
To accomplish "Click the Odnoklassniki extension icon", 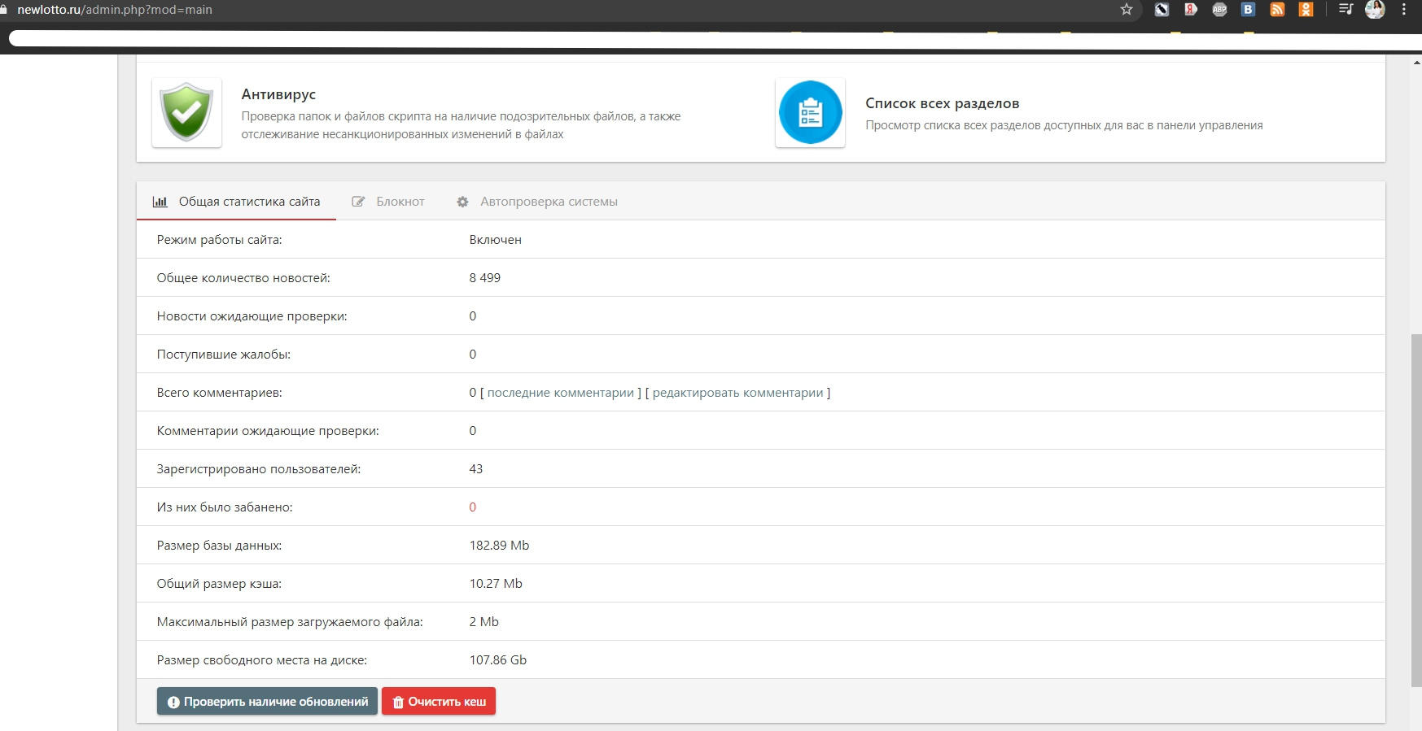I will click(1306, 10).
